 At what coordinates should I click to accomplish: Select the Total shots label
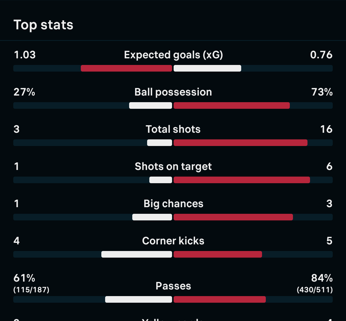[x=173, y=129]
